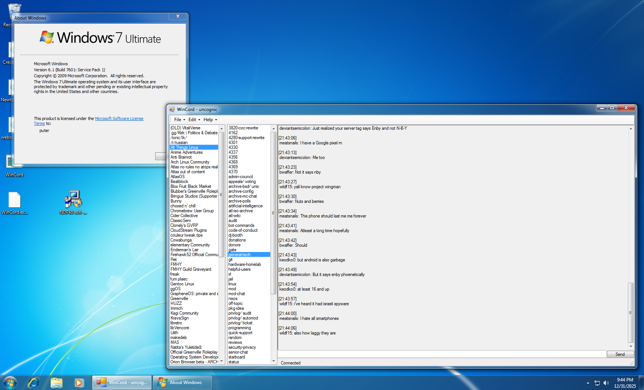Select the NDP48-x86 installer desktop icon
This screenshot has height=390, width=644.
tap(73, 203)
